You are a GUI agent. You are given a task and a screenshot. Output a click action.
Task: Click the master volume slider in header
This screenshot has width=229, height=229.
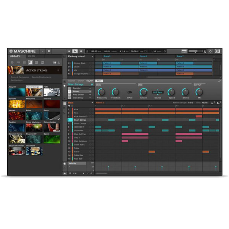click(x=195, y=51)
